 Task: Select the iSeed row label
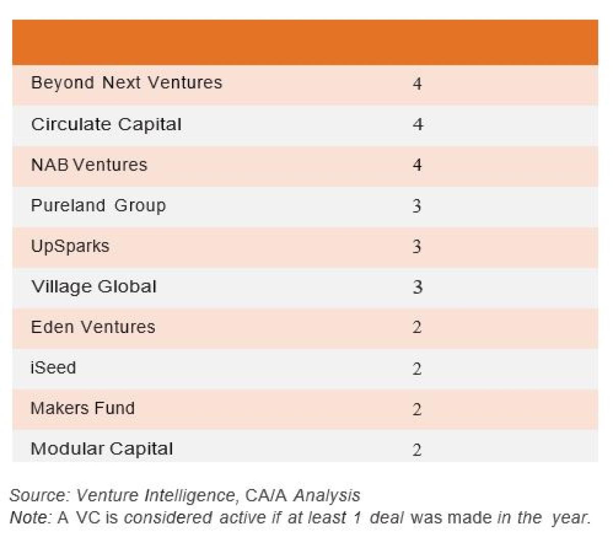[x=53, y=367]
